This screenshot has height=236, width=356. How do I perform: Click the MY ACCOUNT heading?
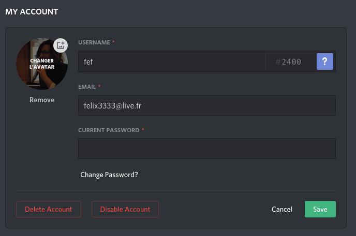pyautogui.click(x=32, y=12)
